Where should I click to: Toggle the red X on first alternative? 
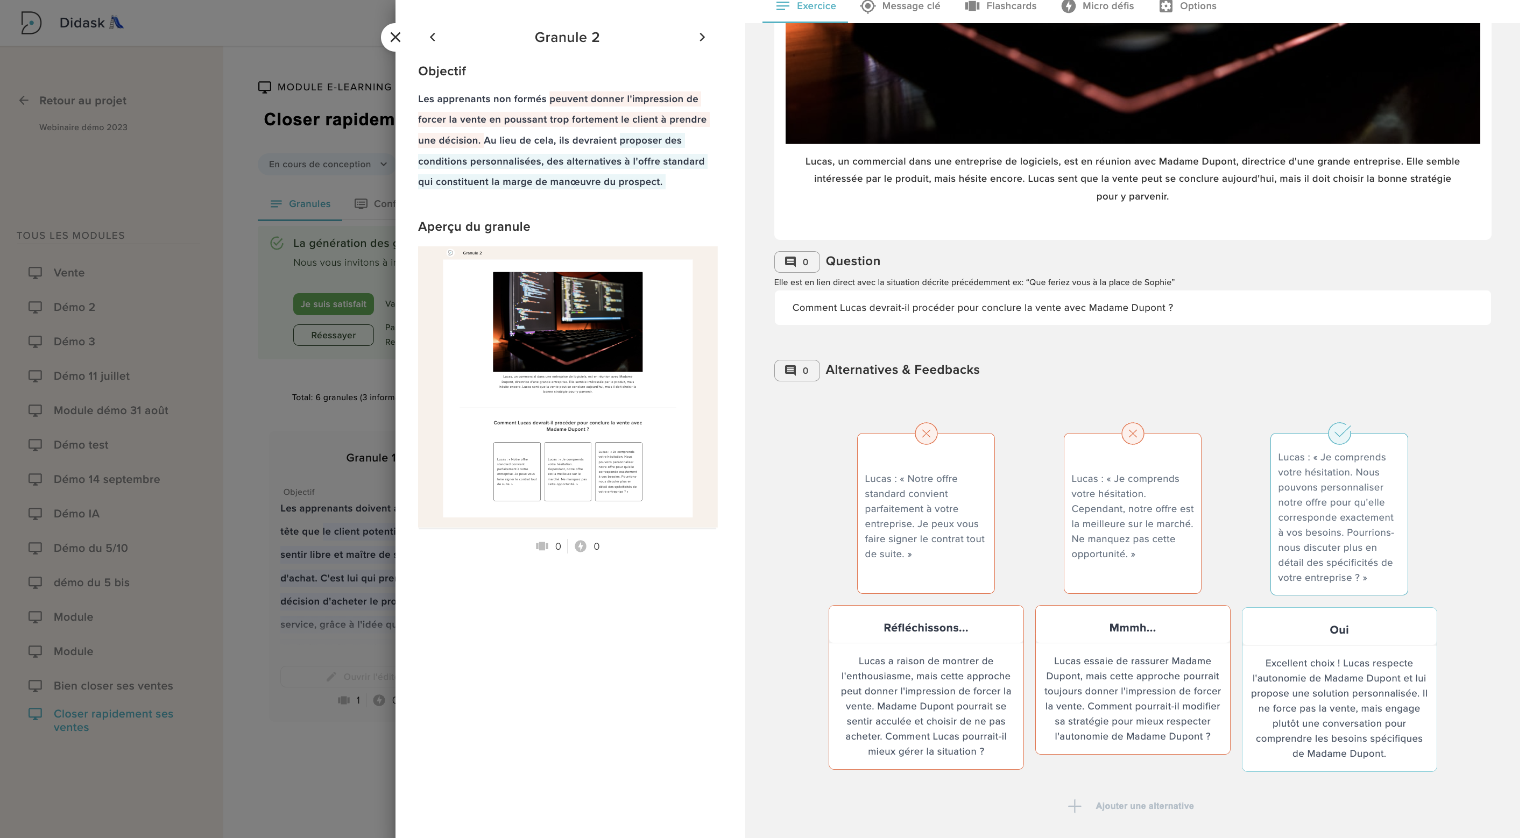click(926, 434)
